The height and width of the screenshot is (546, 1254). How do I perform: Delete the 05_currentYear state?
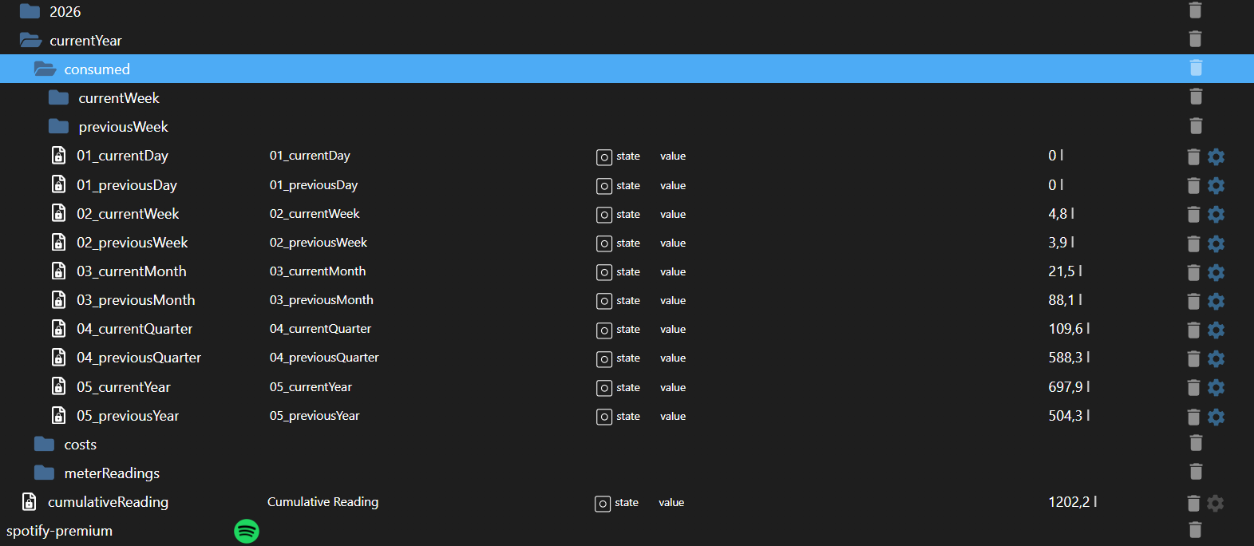point(1193,387)
